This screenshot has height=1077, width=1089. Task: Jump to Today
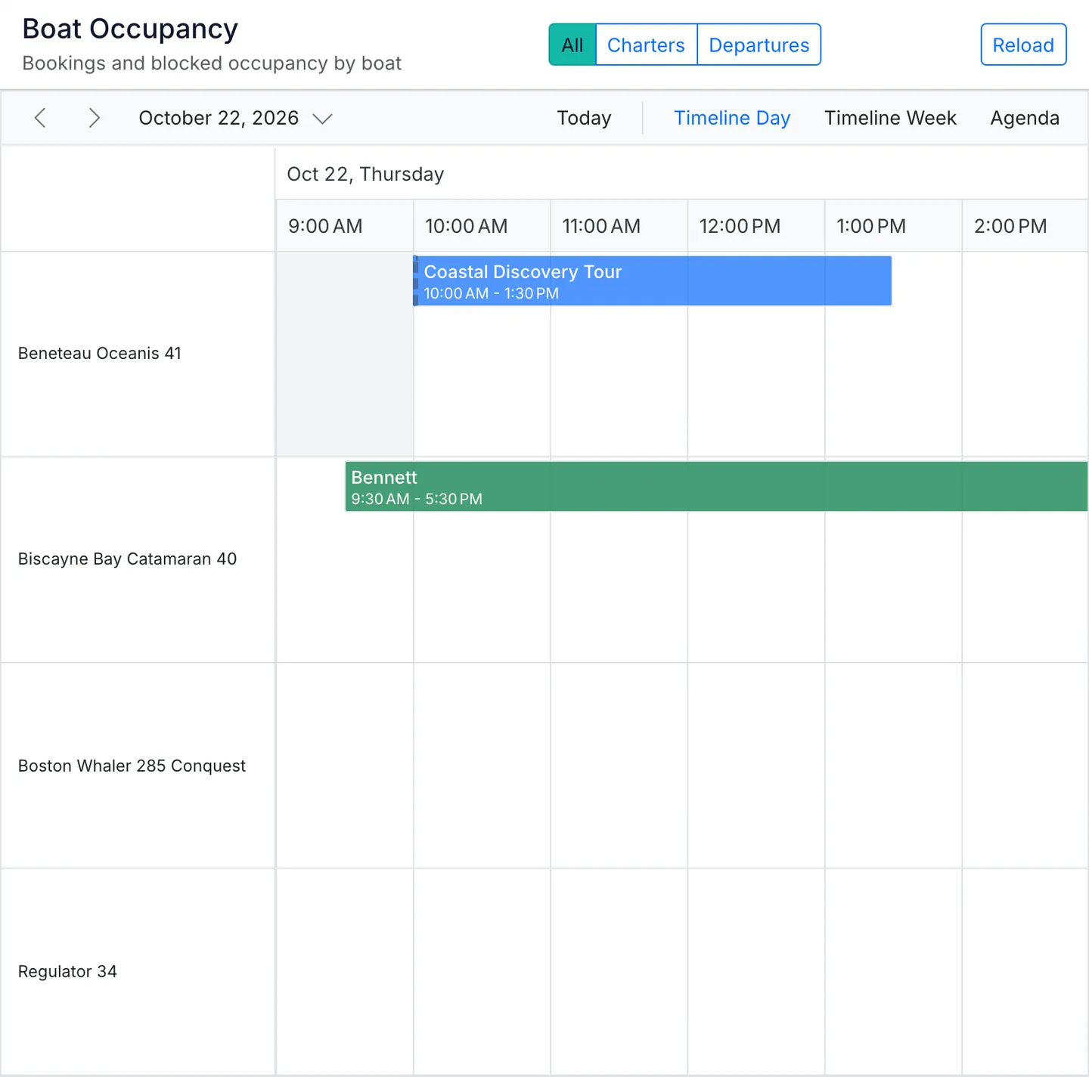coord(584,118)
